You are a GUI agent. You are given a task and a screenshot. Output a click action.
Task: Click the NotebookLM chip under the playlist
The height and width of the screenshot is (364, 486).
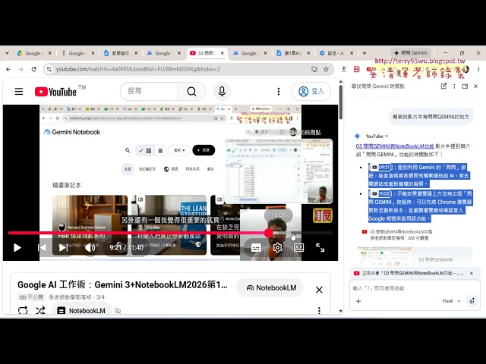click(81, 310)
